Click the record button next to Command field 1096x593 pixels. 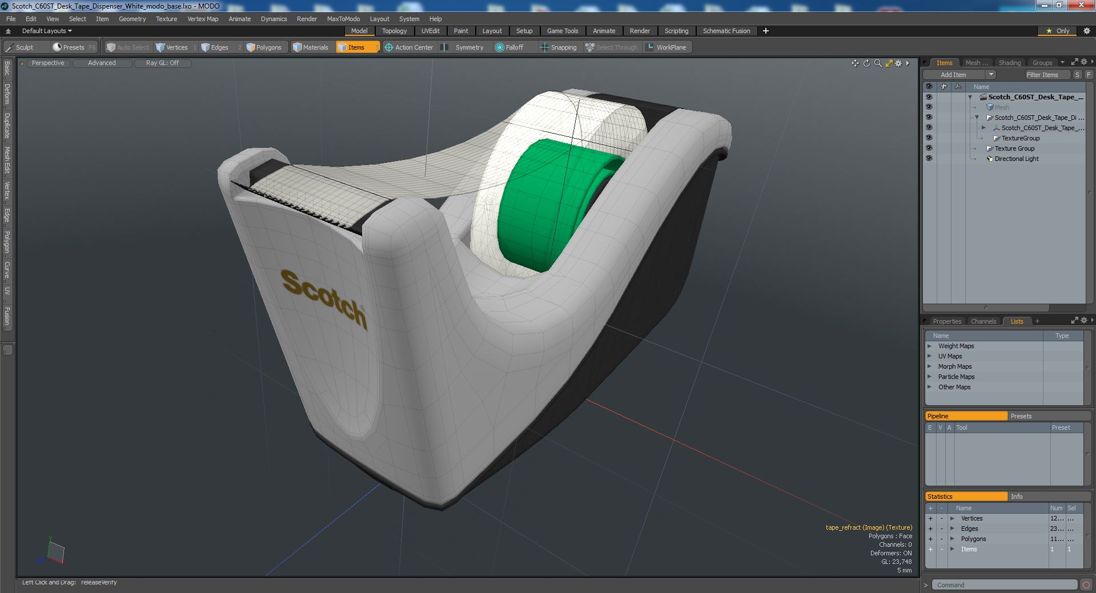click(x=1086, y=584)
